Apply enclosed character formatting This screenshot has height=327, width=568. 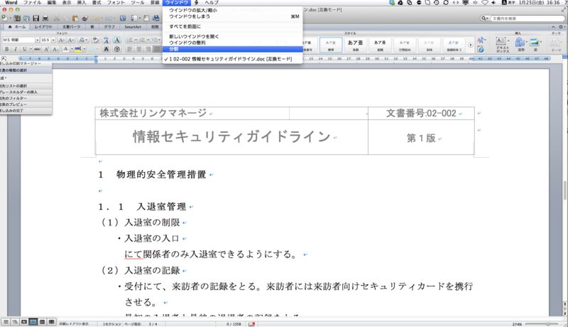(116, 49)
